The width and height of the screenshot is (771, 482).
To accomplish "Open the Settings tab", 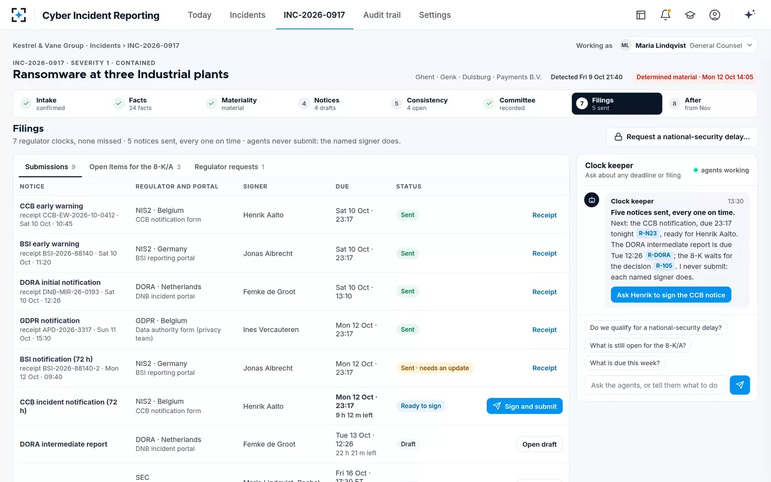I will click(435, 15).
